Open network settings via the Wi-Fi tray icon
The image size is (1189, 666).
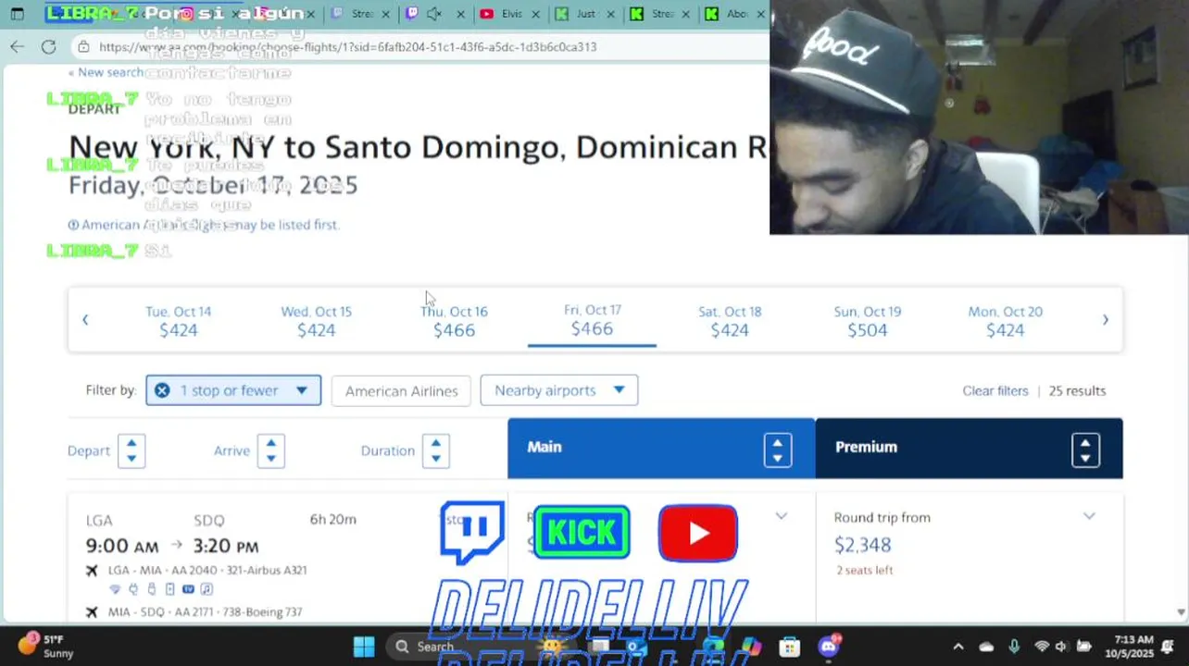tap(1042, 647)
